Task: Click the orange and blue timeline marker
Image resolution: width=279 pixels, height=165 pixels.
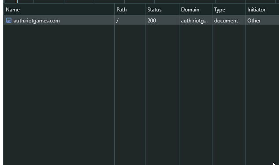Action: click(x=17, y=1)
